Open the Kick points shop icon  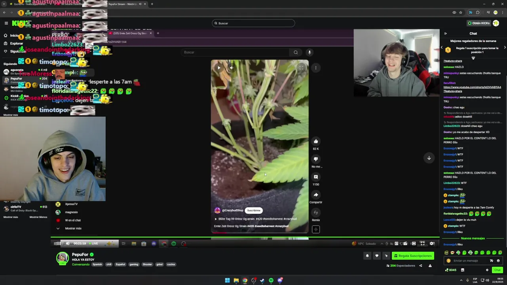coord(462,270)
